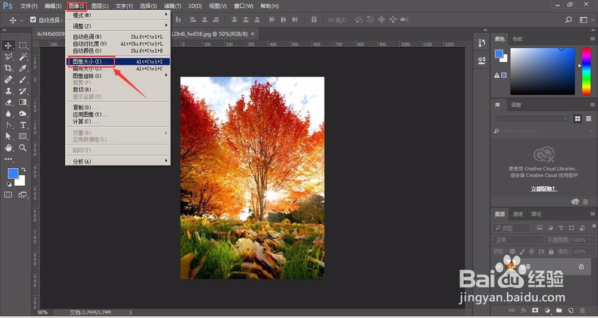Open the History panel icon
598x318 pixels.
[481, 44]
